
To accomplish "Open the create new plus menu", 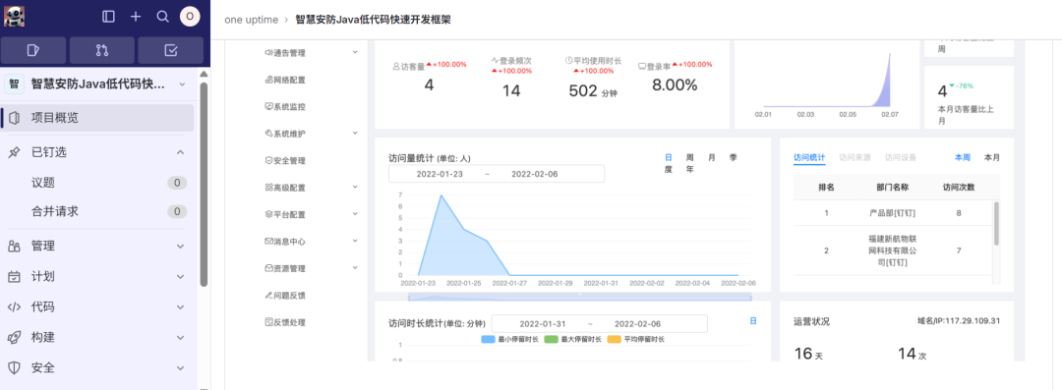I will point(136,17).
